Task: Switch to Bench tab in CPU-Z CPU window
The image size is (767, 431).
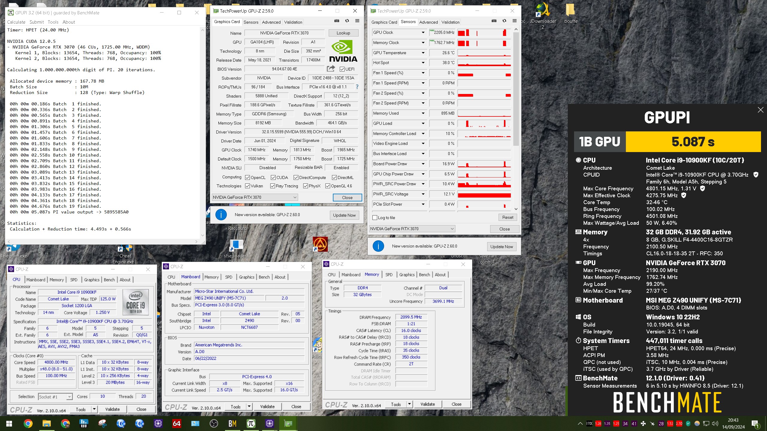Action: (x=109, y=280)
